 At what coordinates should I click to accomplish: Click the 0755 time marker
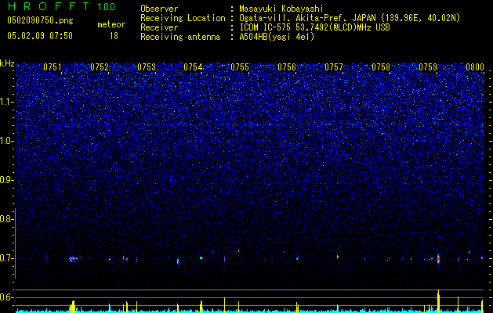click(240, 67)
